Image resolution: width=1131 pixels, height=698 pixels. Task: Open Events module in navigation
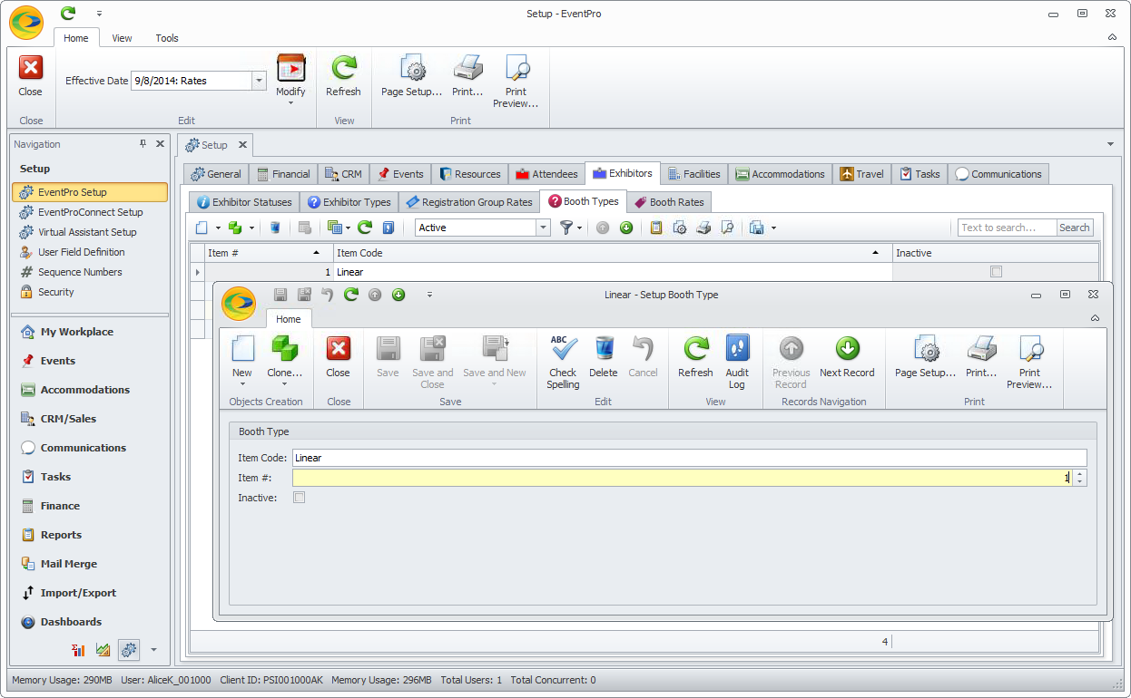click(58, 361)
